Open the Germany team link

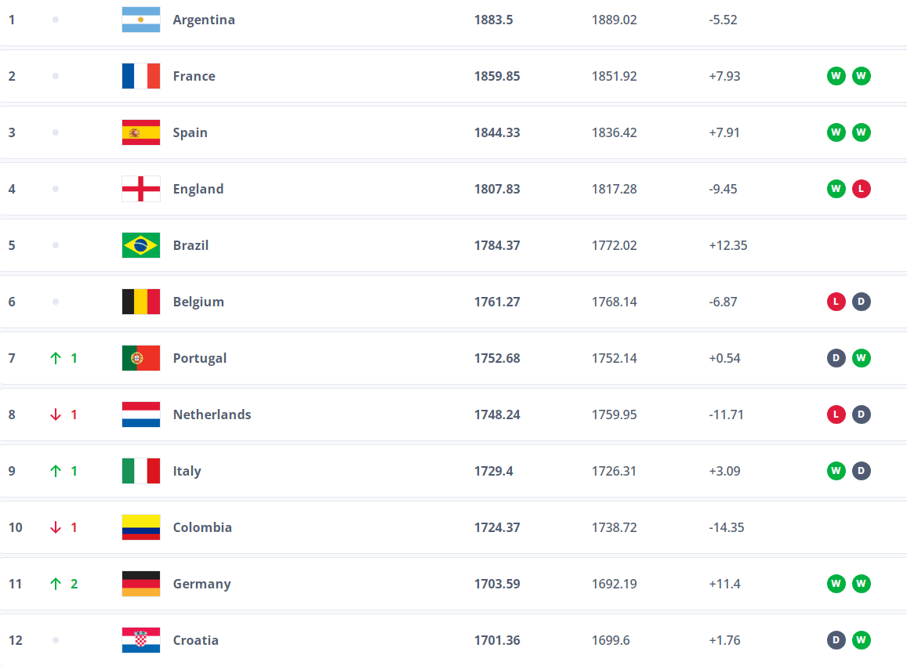(x=201, y=584)
